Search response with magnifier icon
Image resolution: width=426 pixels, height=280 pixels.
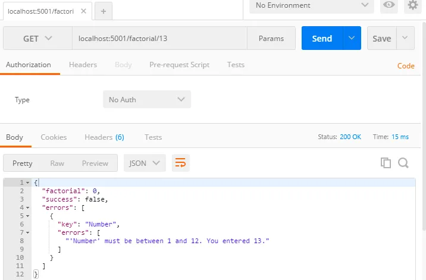(x=403, y=163)
